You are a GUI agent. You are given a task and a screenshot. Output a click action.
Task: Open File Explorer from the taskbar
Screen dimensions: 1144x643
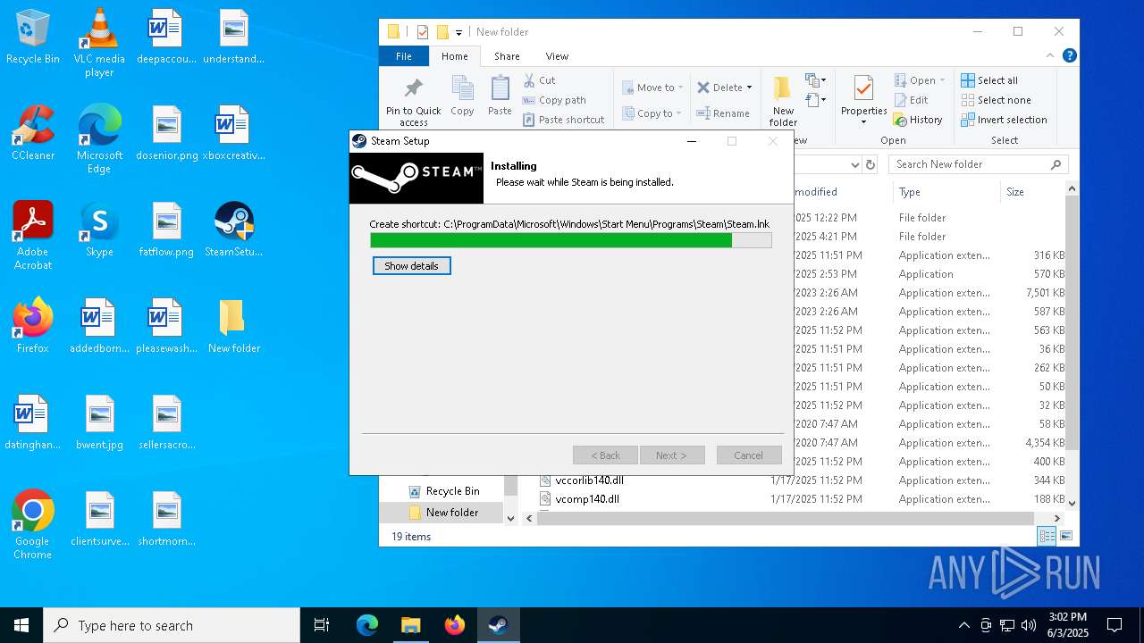click(410, 625)
